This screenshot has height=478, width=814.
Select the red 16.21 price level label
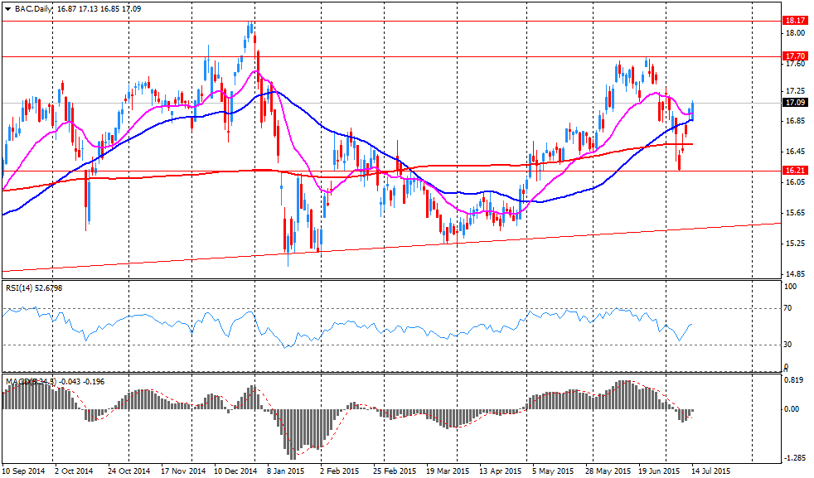(x=795, y=170)
